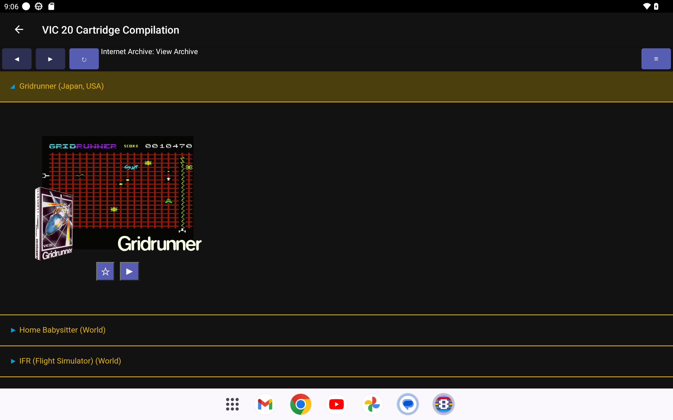The width and height of the screenshot is (673, 420).
Task: Favorite Gridrunner with star button
Action: (105, 271)
